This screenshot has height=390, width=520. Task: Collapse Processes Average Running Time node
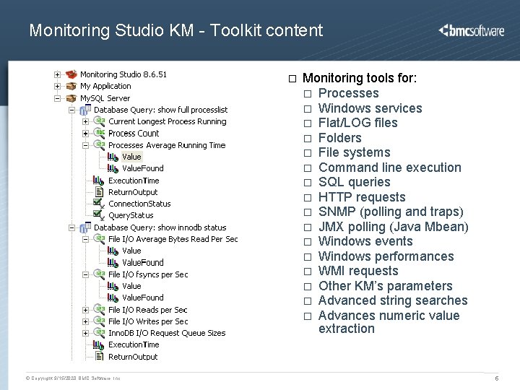(85, 145)
